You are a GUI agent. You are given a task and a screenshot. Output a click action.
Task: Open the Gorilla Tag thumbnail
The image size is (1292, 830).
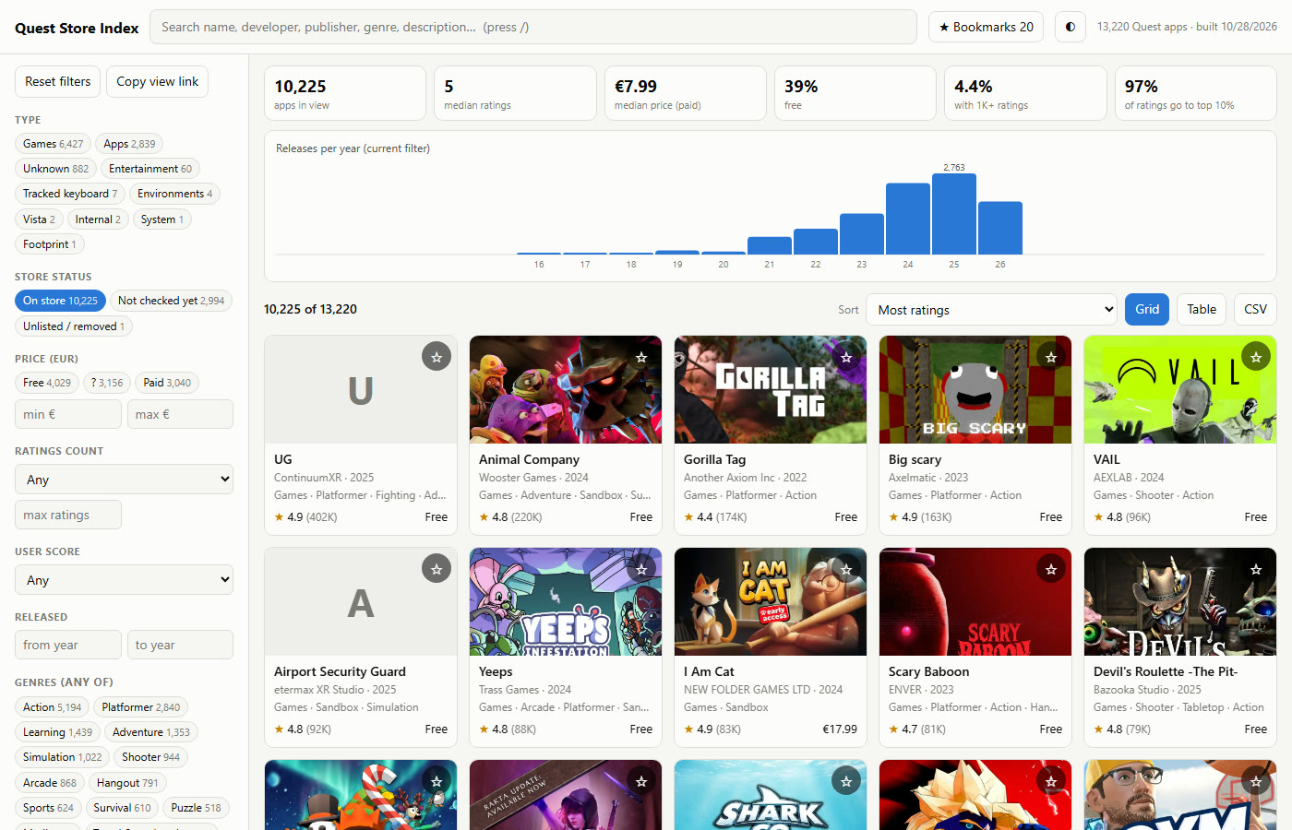(x=771, y=390)
